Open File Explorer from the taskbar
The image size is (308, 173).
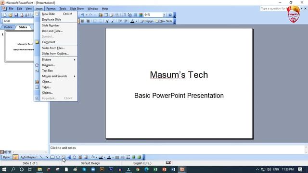[39, 169]
